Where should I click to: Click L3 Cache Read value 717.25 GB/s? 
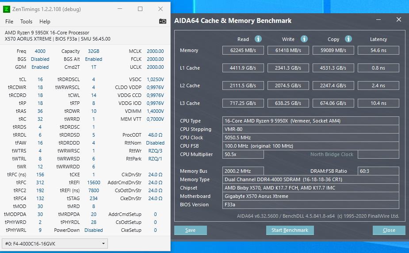coord(243,103)
